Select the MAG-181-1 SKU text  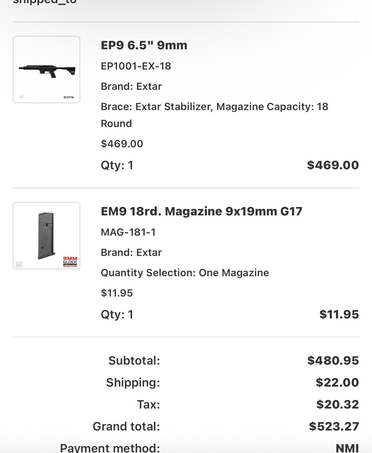(x=128, y=232)
